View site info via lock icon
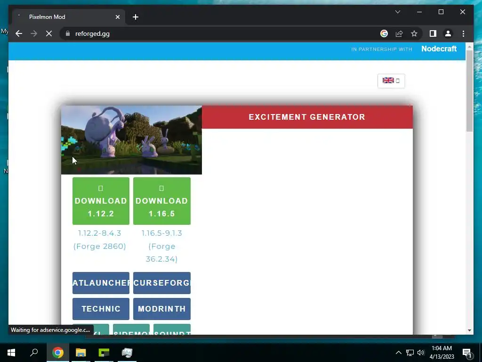This screenshot has width=482, height=362. 68,33
